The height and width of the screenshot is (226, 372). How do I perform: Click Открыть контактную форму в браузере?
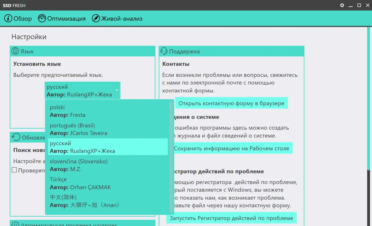tap(232, 103)
